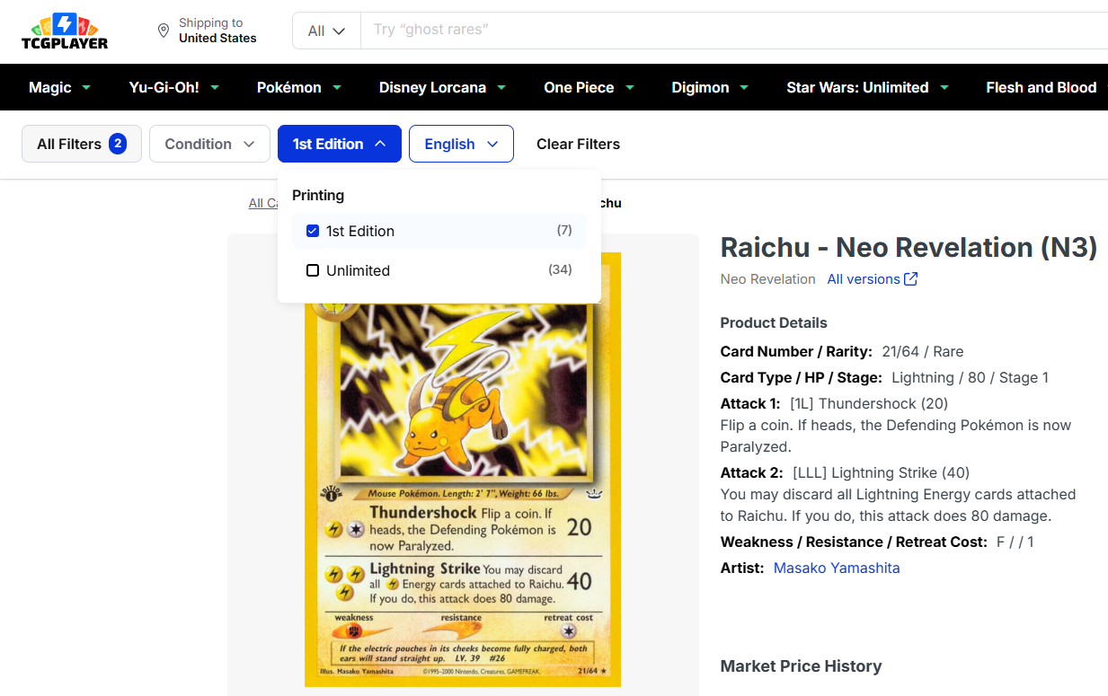Image resolution: width=1108 pixels, height=696 pixels.
Task: Open the Star Wars: Unlimited navigation item
Action: 857,87
